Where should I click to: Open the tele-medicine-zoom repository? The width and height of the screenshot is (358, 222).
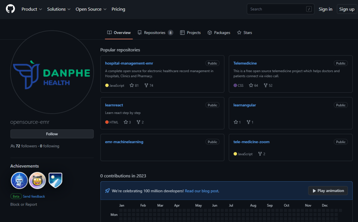[251, 141]
